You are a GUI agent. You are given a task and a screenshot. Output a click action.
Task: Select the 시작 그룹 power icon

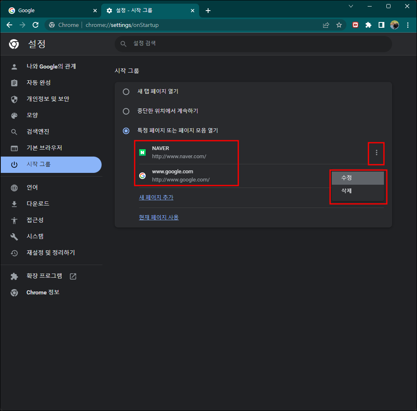point(14,164)
